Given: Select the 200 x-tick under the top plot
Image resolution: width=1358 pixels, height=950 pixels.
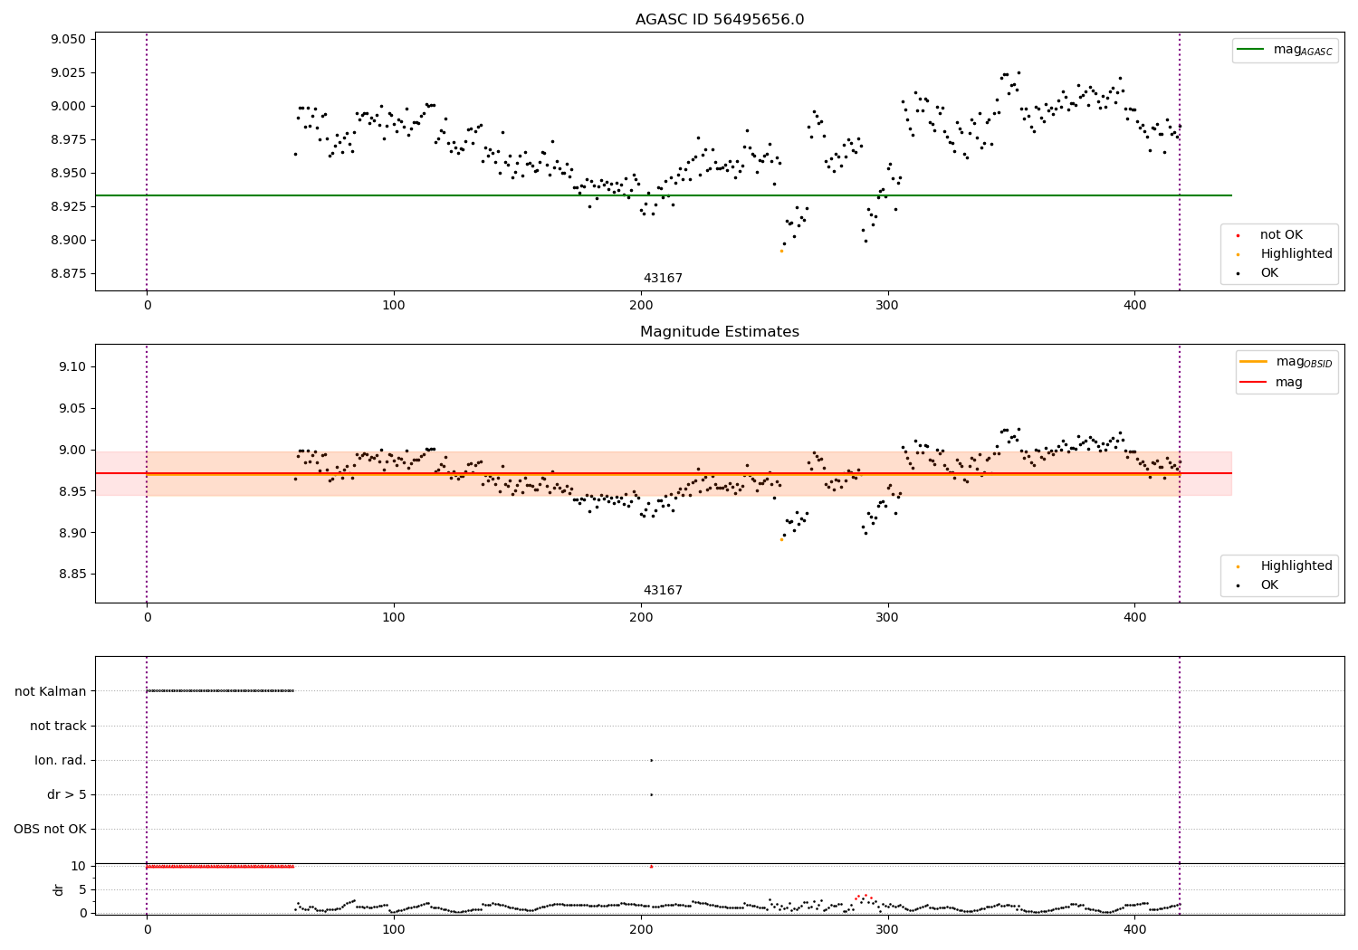Looking at the screenshot, I should (x=641, y=305).
